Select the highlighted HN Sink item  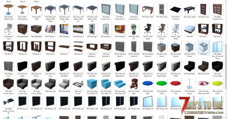pyautogui.click(x=203, y=48)
